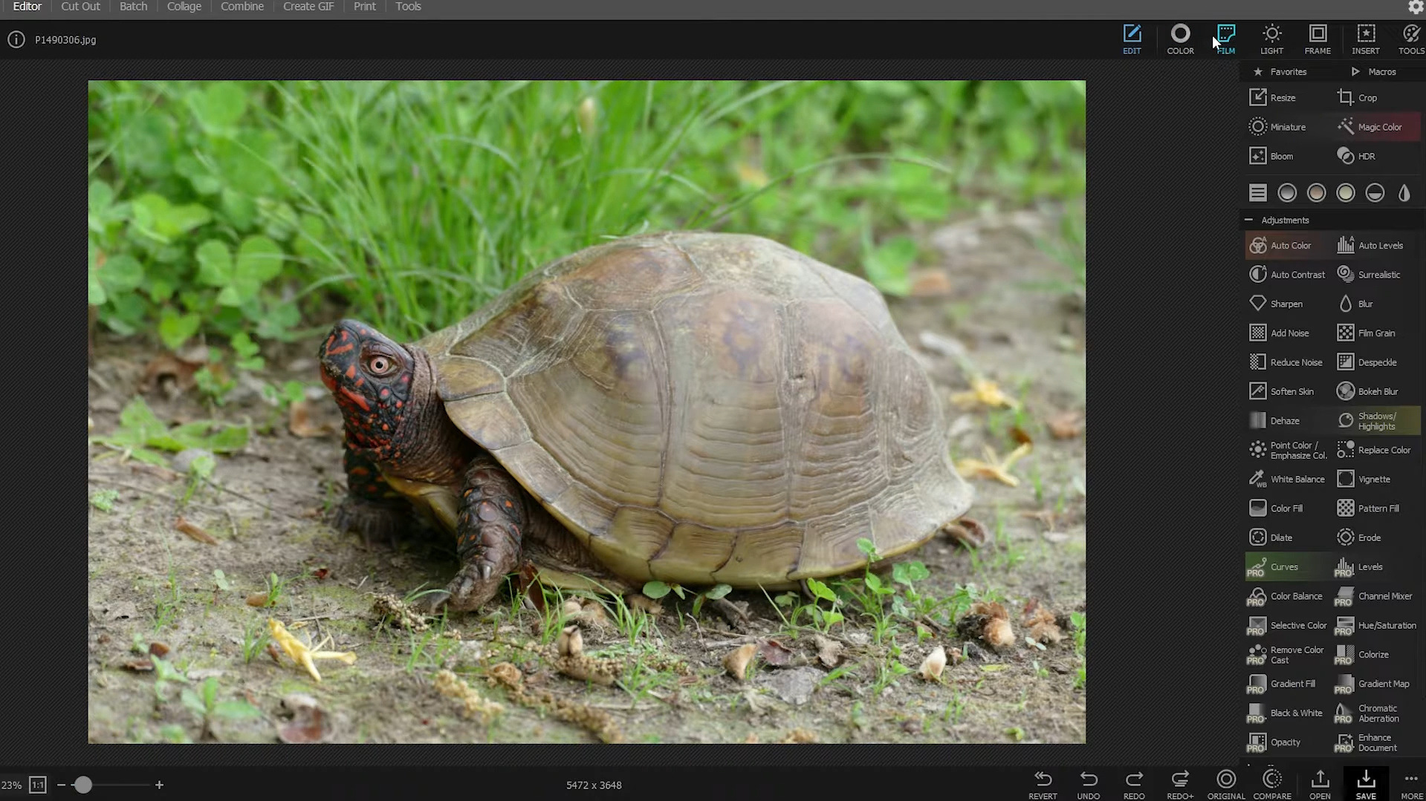The height and width of the screenshot is (801, 1426).
Task: Open settings gear icon
Action: [x=1415, y=7]
